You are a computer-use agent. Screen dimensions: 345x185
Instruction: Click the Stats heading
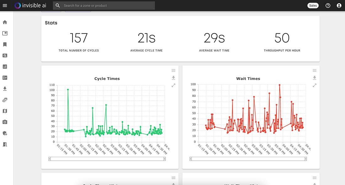pyautogui.click(x=51, y=23)
